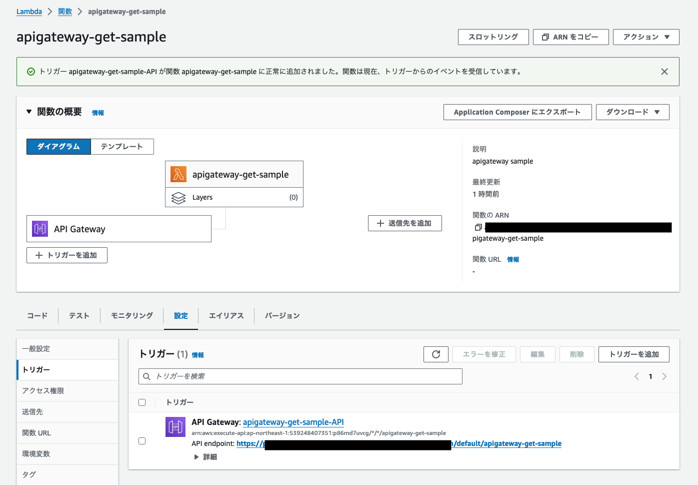Click the 1 時間前 last updated value
The width and height of the screenshot is (698, 485).
(x=485, y=194)
